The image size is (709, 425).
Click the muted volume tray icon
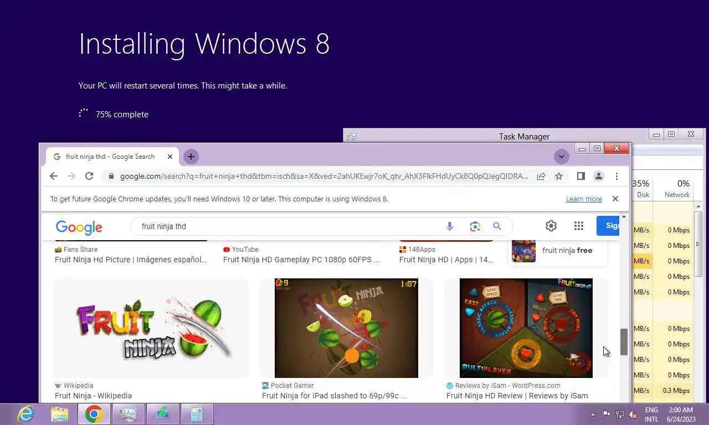pyautogui.click(x=633, y=414)
